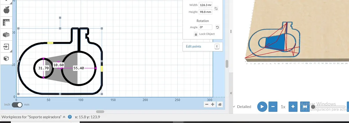Screen dimensions: 349x123
Task: Select the 31.70 dimension label
Action: 43,68
